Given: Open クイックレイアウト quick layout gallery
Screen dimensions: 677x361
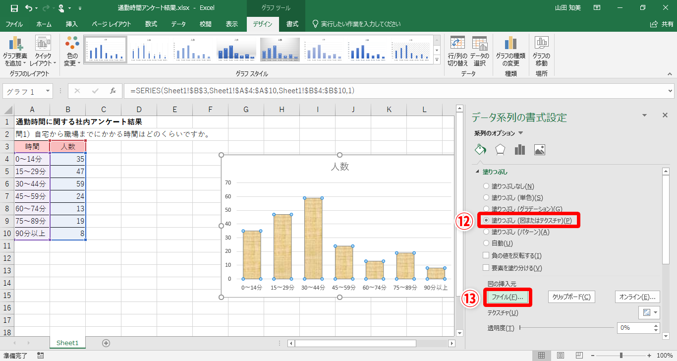Looking at the screenshot, I should click(x=43, y=52).
